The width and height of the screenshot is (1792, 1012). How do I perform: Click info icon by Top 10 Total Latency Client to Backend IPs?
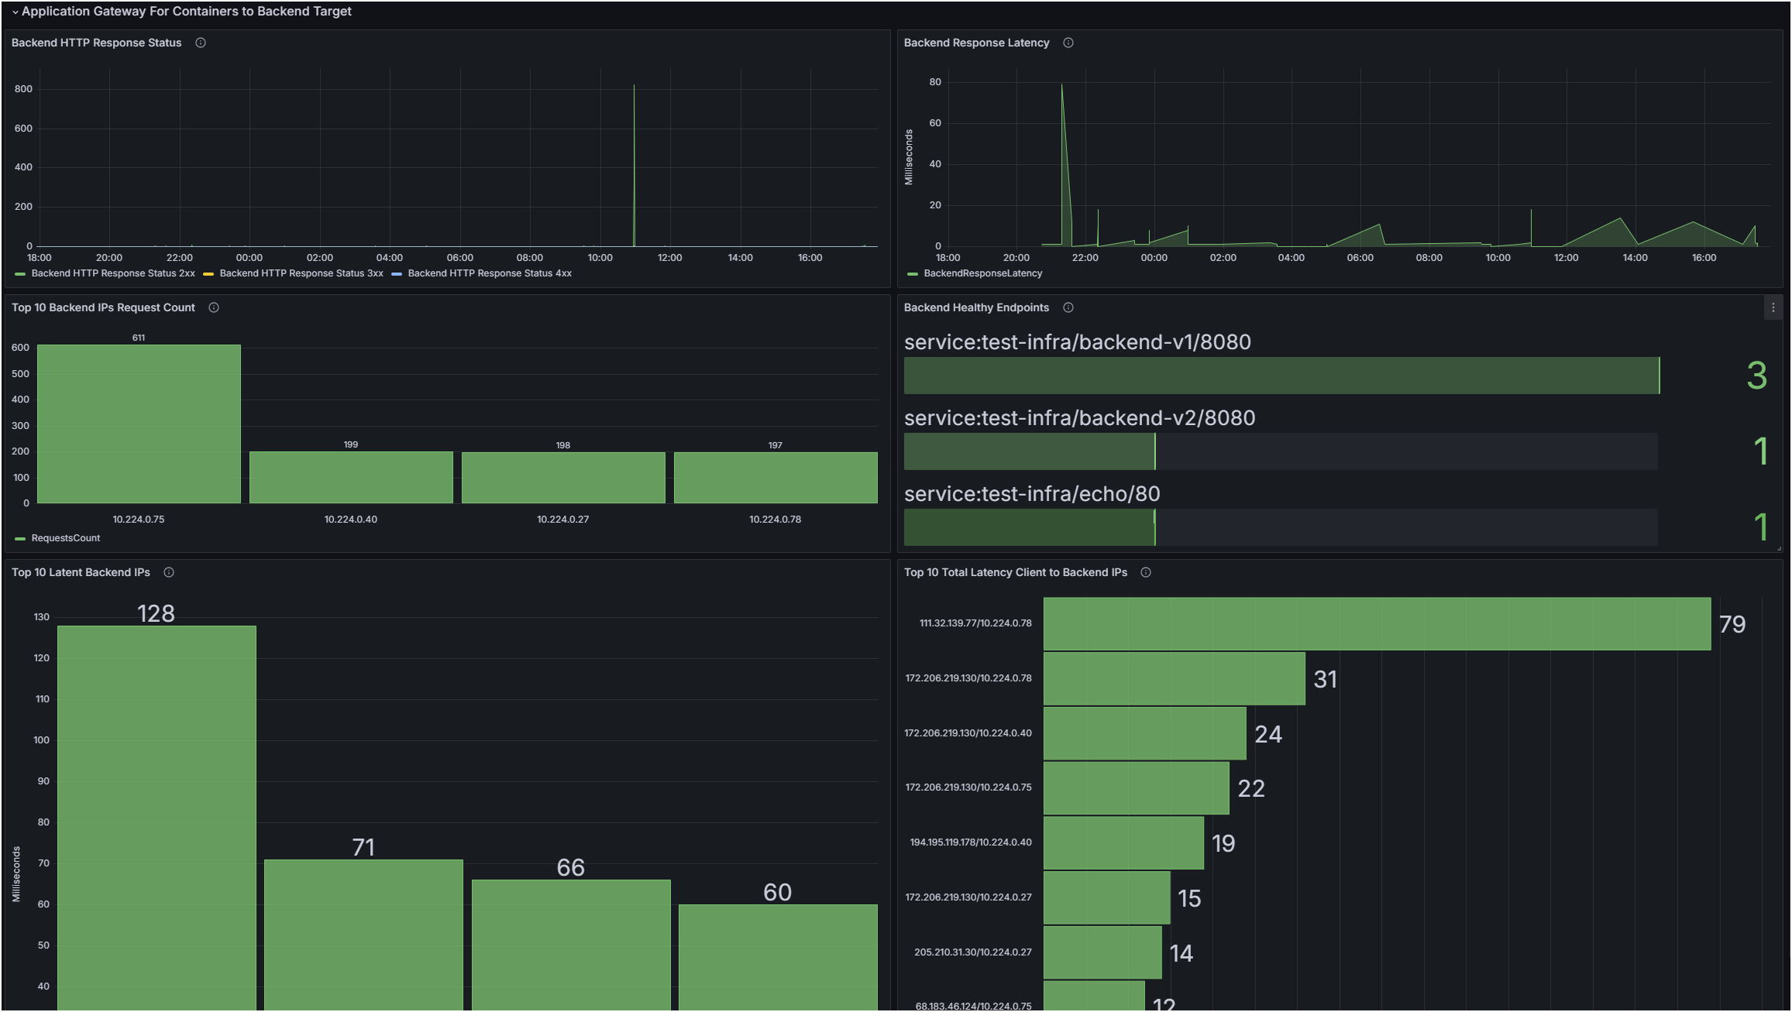click(1146, 572)
